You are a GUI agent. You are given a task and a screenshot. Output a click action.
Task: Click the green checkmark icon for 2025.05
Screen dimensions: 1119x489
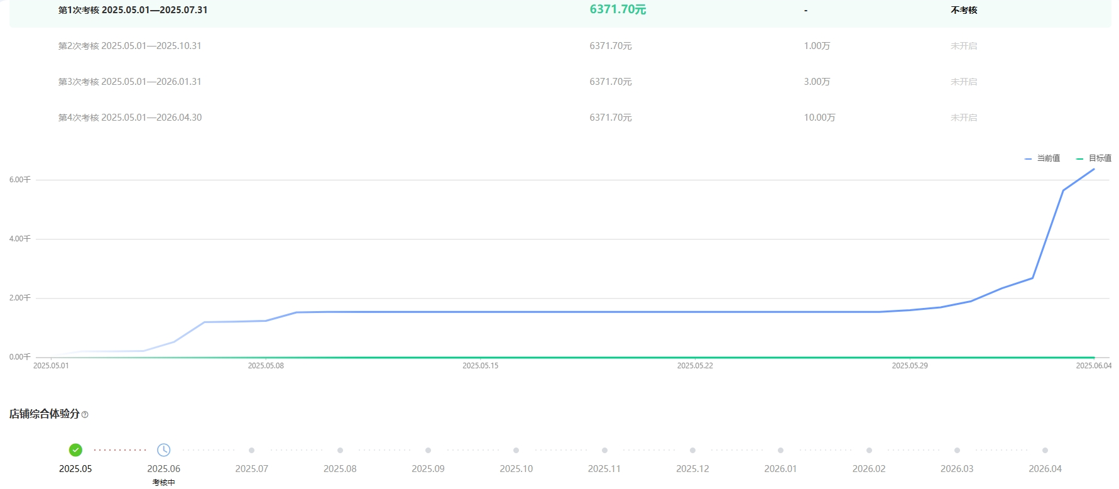click(x=75, y=450)
